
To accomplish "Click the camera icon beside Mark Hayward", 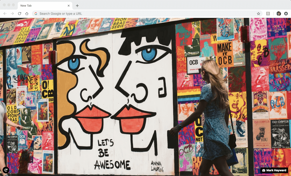I will pyautogui.click(x=264, y=170).
